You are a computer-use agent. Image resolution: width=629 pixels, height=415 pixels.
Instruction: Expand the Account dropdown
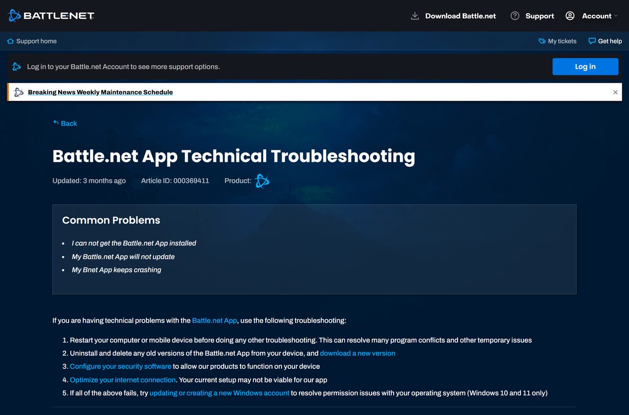coord(600,16)
